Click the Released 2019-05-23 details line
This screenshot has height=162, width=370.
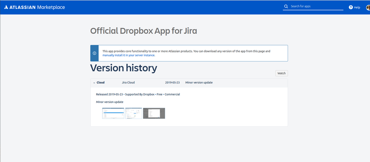(138, 94)
